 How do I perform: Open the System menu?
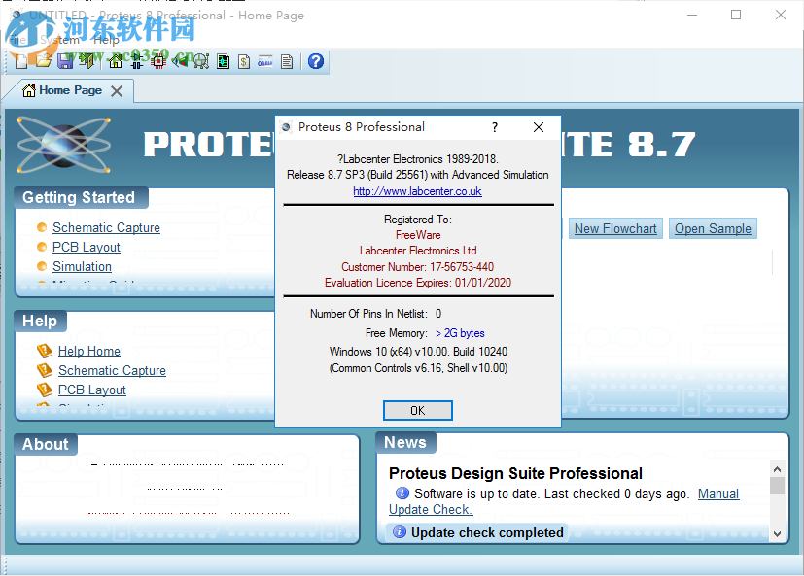tap(58, 39)
